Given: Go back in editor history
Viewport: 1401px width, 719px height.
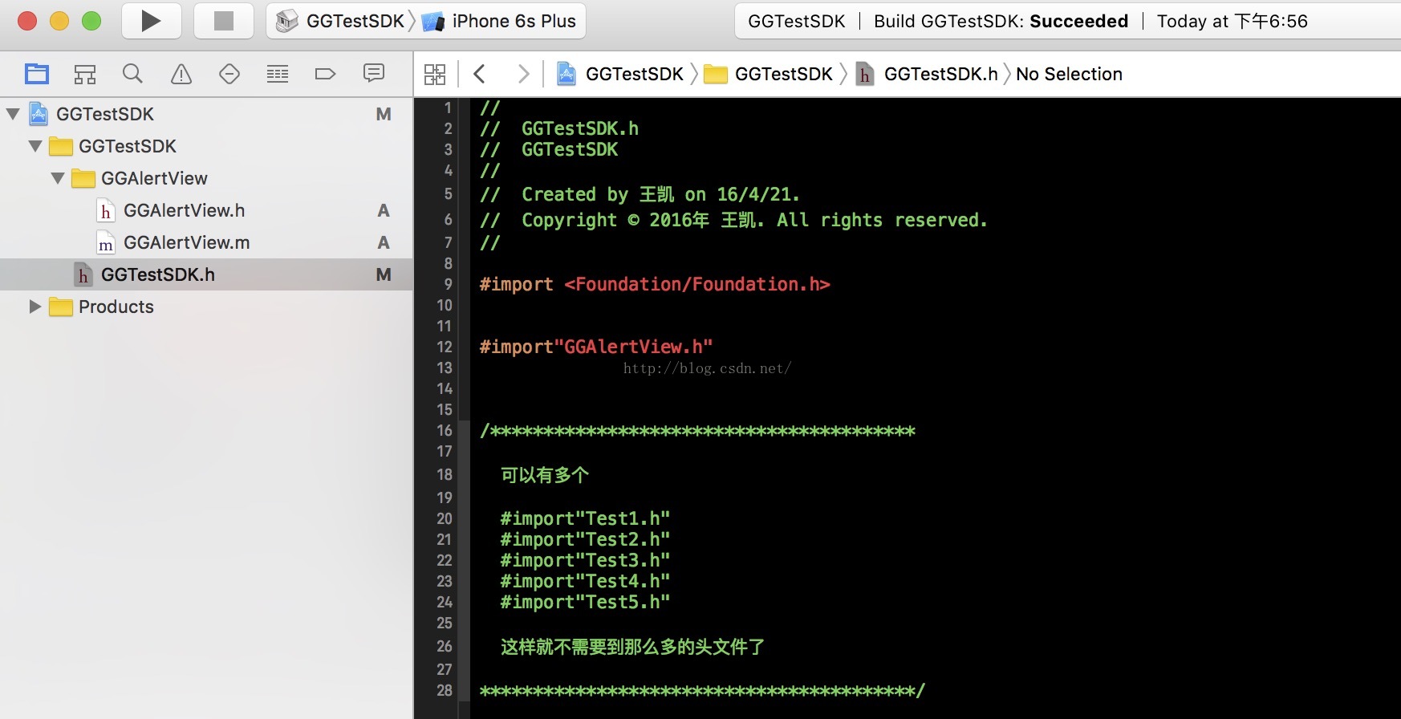Looking at the screenshot, I should click(480, 75).
